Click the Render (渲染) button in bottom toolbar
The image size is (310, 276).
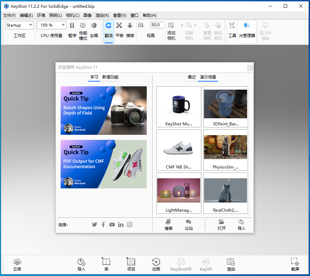pyautogui.click(x=231, y=265)
